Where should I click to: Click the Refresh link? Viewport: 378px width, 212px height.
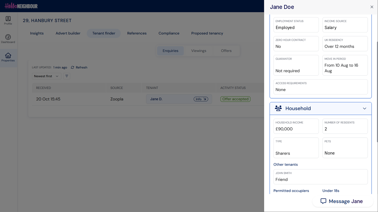(x=79, y=68)
